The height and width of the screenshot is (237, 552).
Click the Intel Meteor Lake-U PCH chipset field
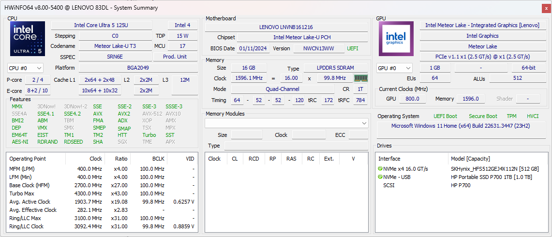[302, 37]
